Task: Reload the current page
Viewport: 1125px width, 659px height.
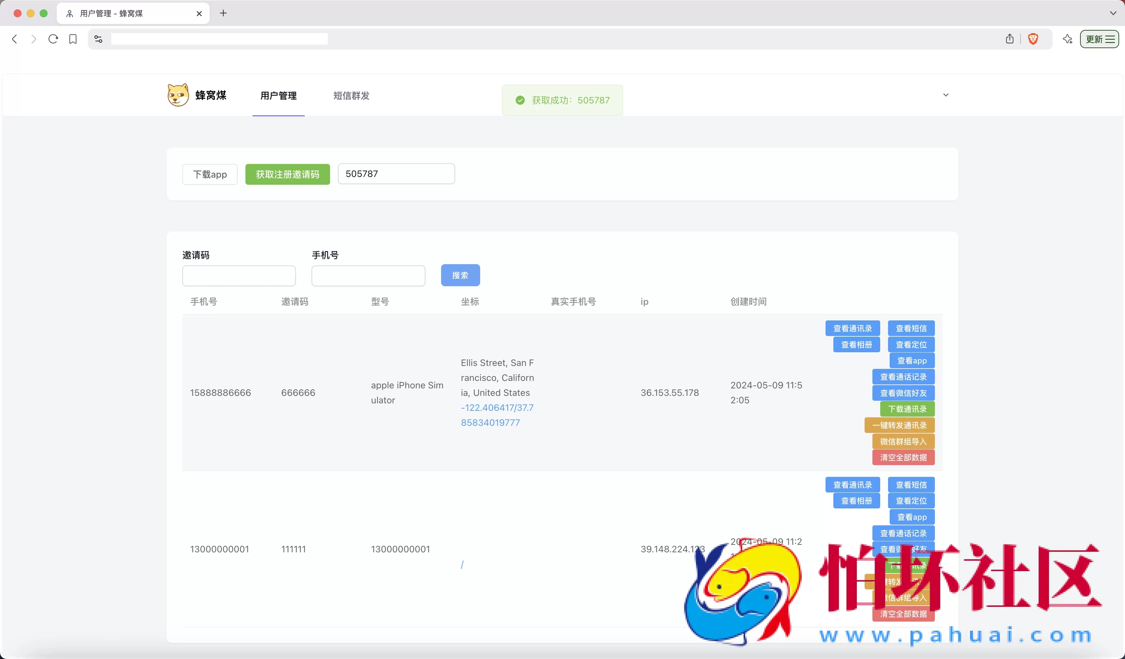Action: [53, 39]
